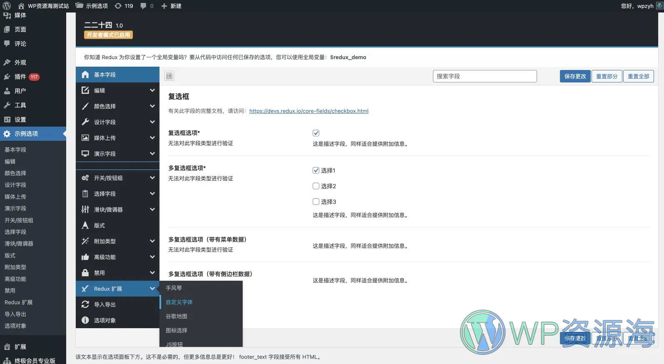The height and width of the screenshot is (364, 664).
Task: Open 设置 menu in WordPress sidebar
Action: 33,120
